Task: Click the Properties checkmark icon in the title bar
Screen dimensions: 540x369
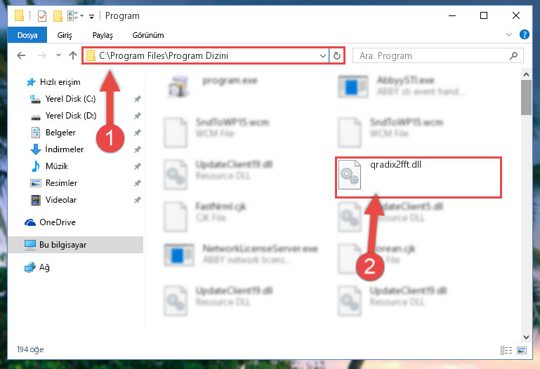Action: click(x=42, y=16)
